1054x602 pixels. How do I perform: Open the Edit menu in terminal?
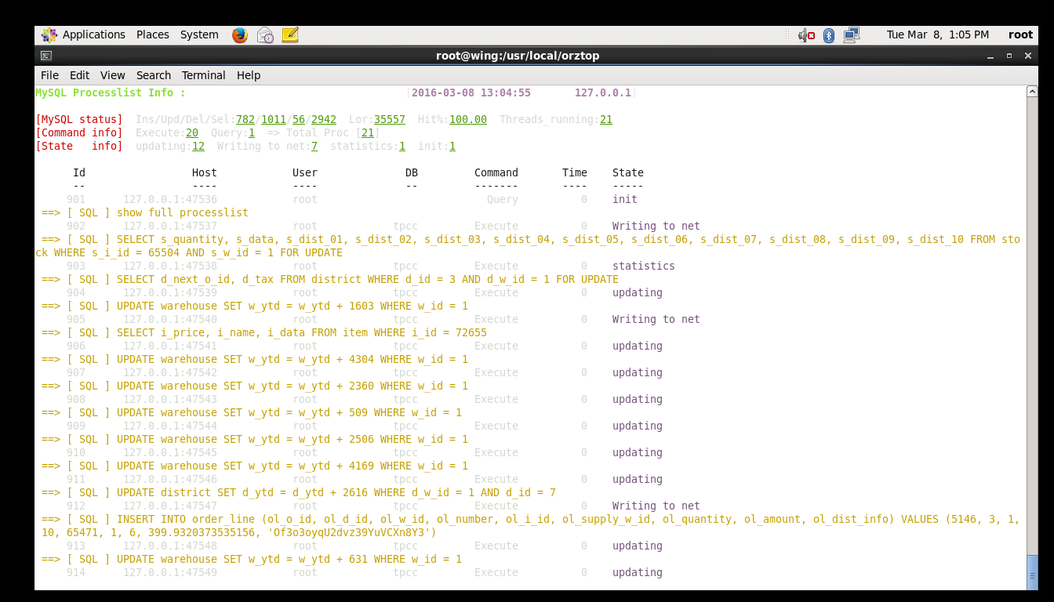[x=79, y=75]
